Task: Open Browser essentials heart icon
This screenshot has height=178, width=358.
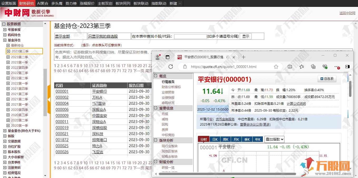Action: point(325,67)
